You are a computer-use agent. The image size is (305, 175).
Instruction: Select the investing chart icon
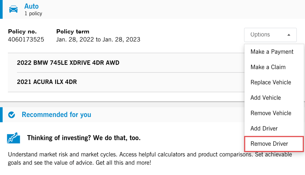13,138
